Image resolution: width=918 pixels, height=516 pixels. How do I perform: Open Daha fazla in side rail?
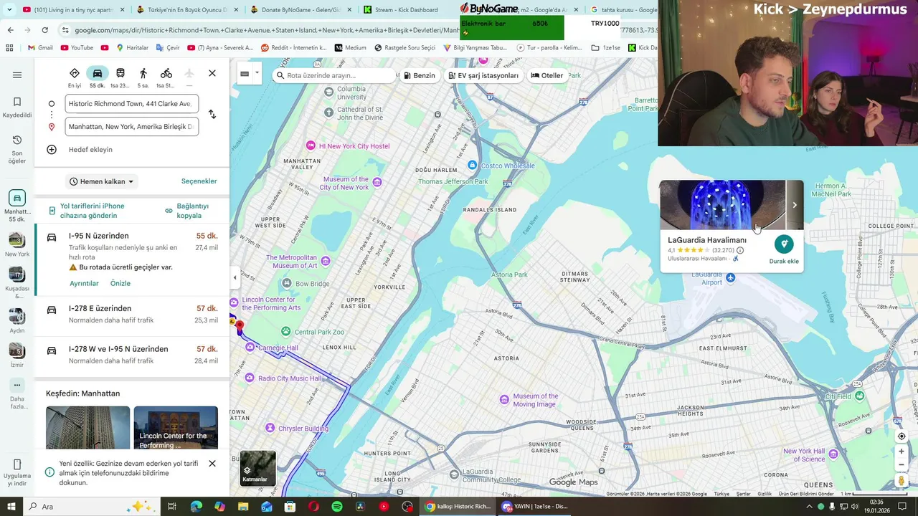click(x=17, y=393)
